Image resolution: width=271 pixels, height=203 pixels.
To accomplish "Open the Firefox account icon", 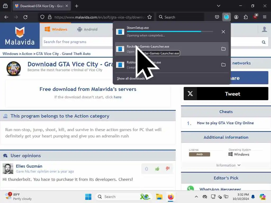I will pos(236,17).
